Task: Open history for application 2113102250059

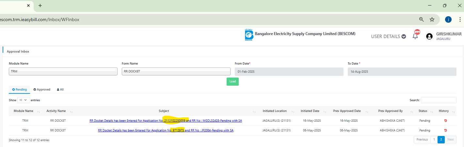Action: coord(446,121)
